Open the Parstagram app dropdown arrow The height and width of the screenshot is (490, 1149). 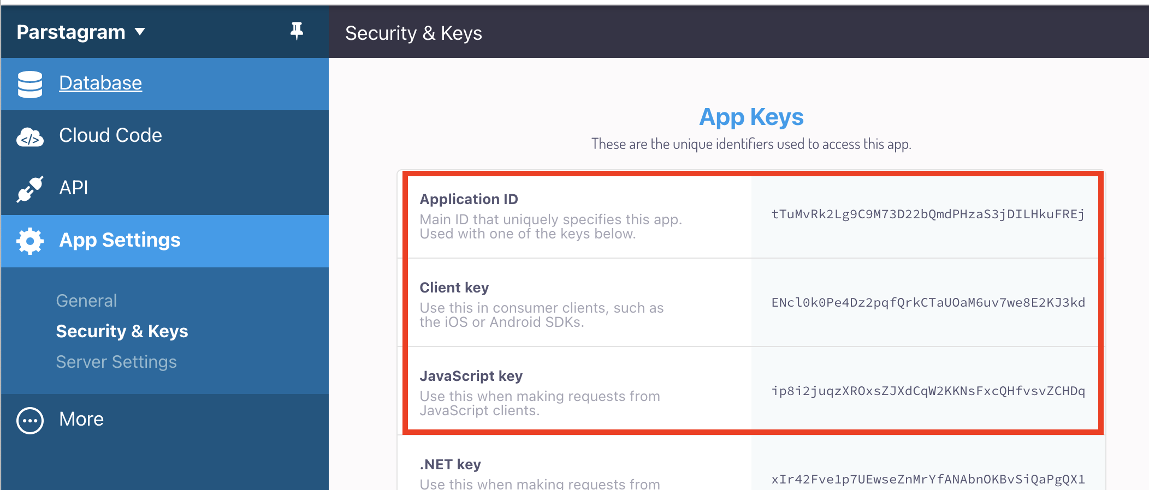click(140, 32)
